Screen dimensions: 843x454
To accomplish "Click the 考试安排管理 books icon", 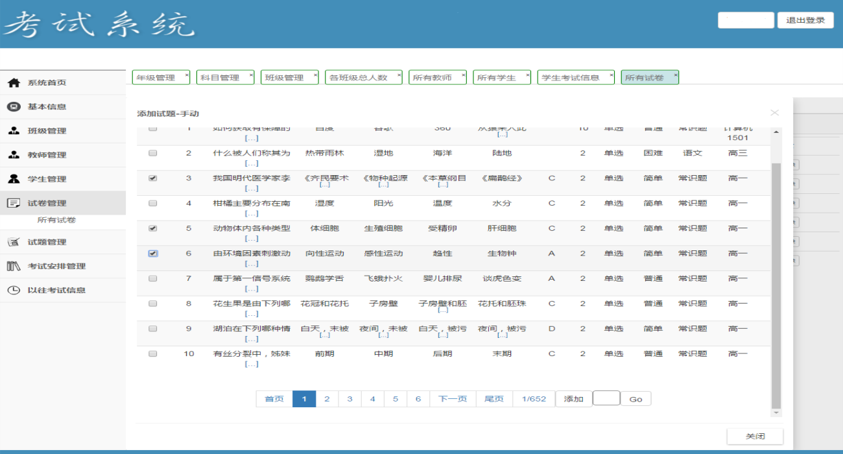I will click(13, 266).
